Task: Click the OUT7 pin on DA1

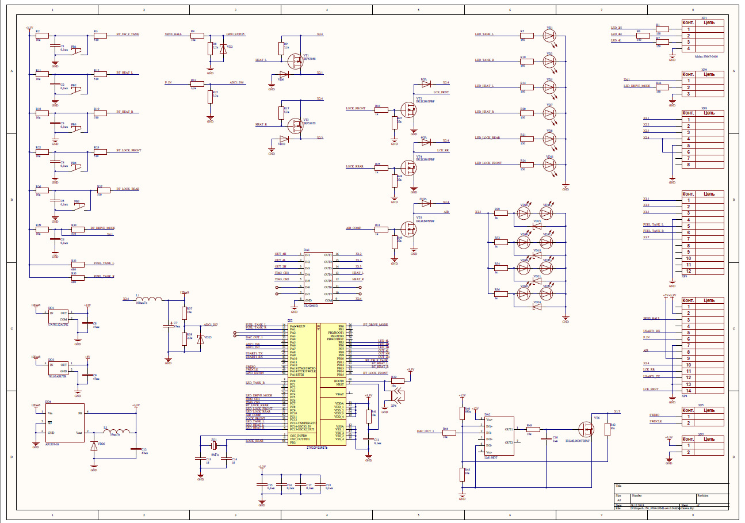Action: tap(328, 293)
